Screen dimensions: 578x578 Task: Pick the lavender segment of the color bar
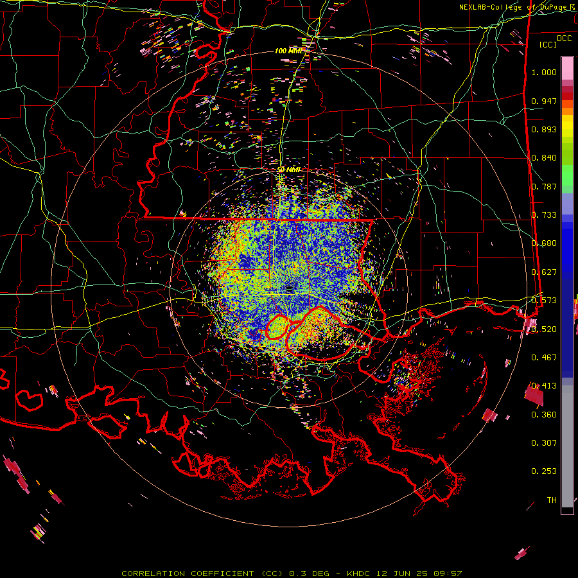(567, 204)
